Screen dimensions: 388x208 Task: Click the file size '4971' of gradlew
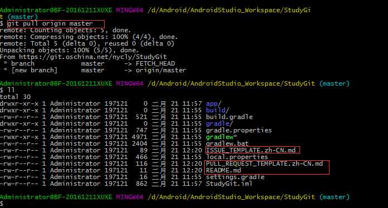coord(140,137)
